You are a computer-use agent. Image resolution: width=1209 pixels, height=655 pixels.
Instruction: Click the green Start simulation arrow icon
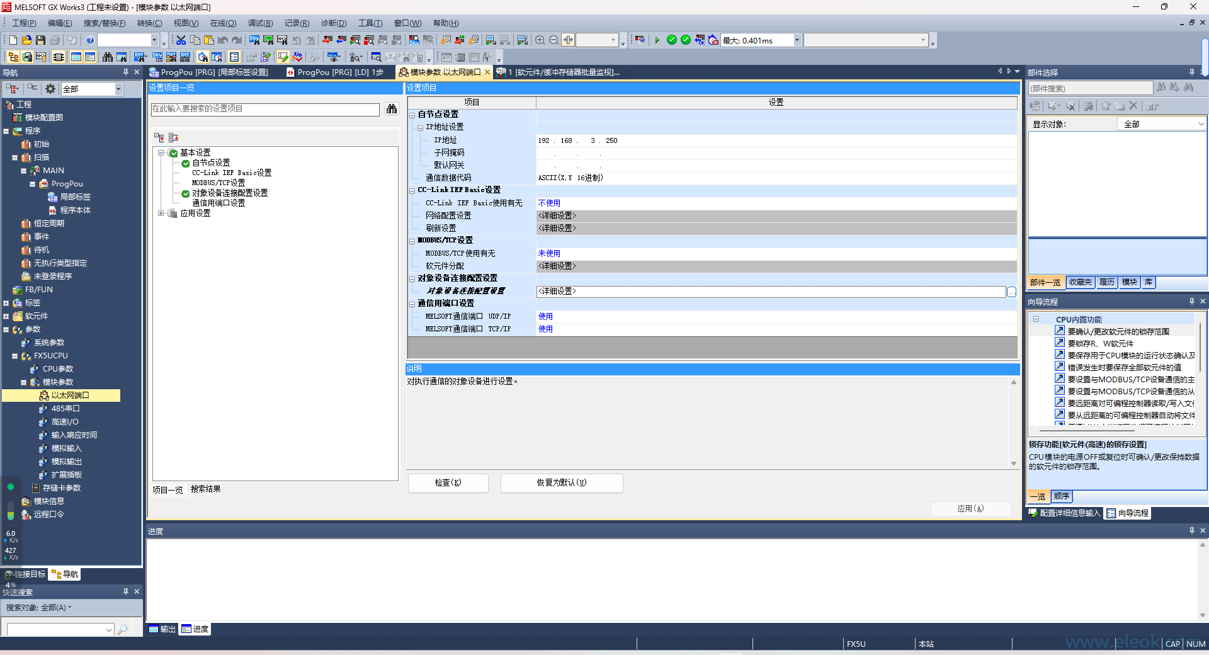(657, 40)
